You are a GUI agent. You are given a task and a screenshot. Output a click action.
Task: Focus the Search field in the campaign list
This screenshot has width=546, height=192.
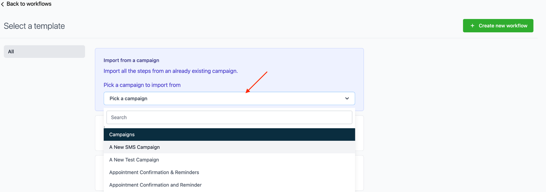(x=229, y=117)
